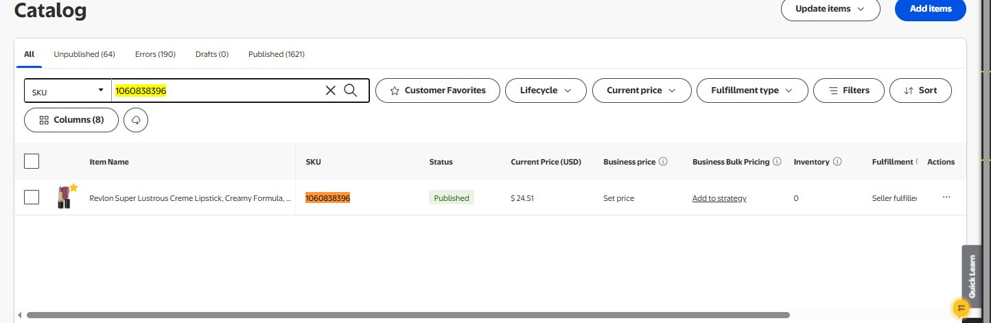Screen dimensions: 991x323
Task: Click the Add to strategy link
Action: [x=719, y=198]
